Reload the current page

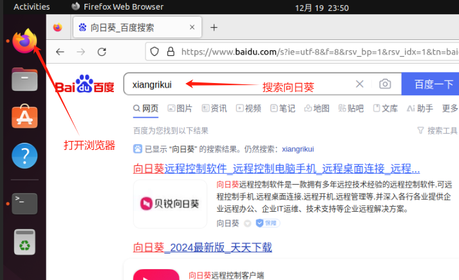(102, 52)
